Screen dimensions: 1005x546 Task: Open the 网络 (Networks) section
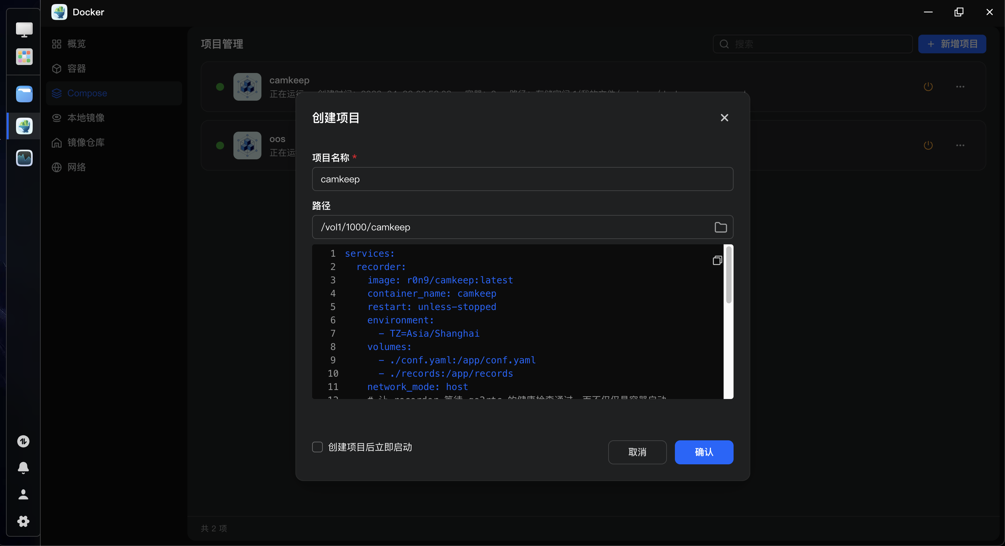[76, 167]
